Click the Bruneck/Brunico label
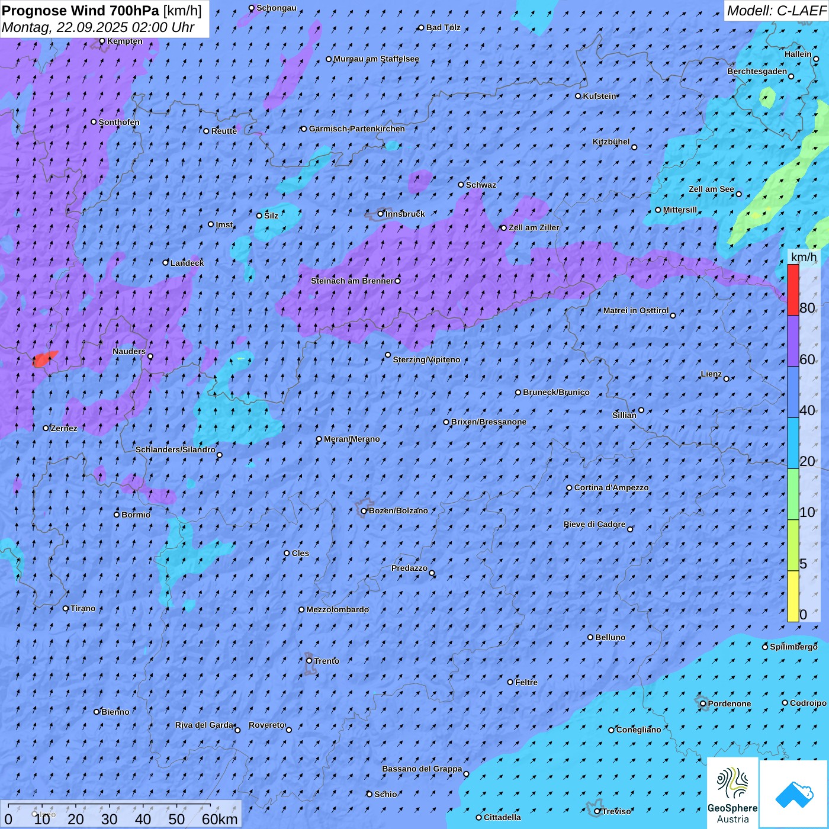Image resolution: width=829 pixels, height=829 pixels. (x=556, y=392)
